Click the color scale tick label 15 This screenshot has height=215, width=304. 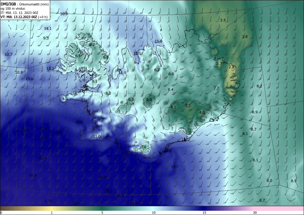click(204, 213)
